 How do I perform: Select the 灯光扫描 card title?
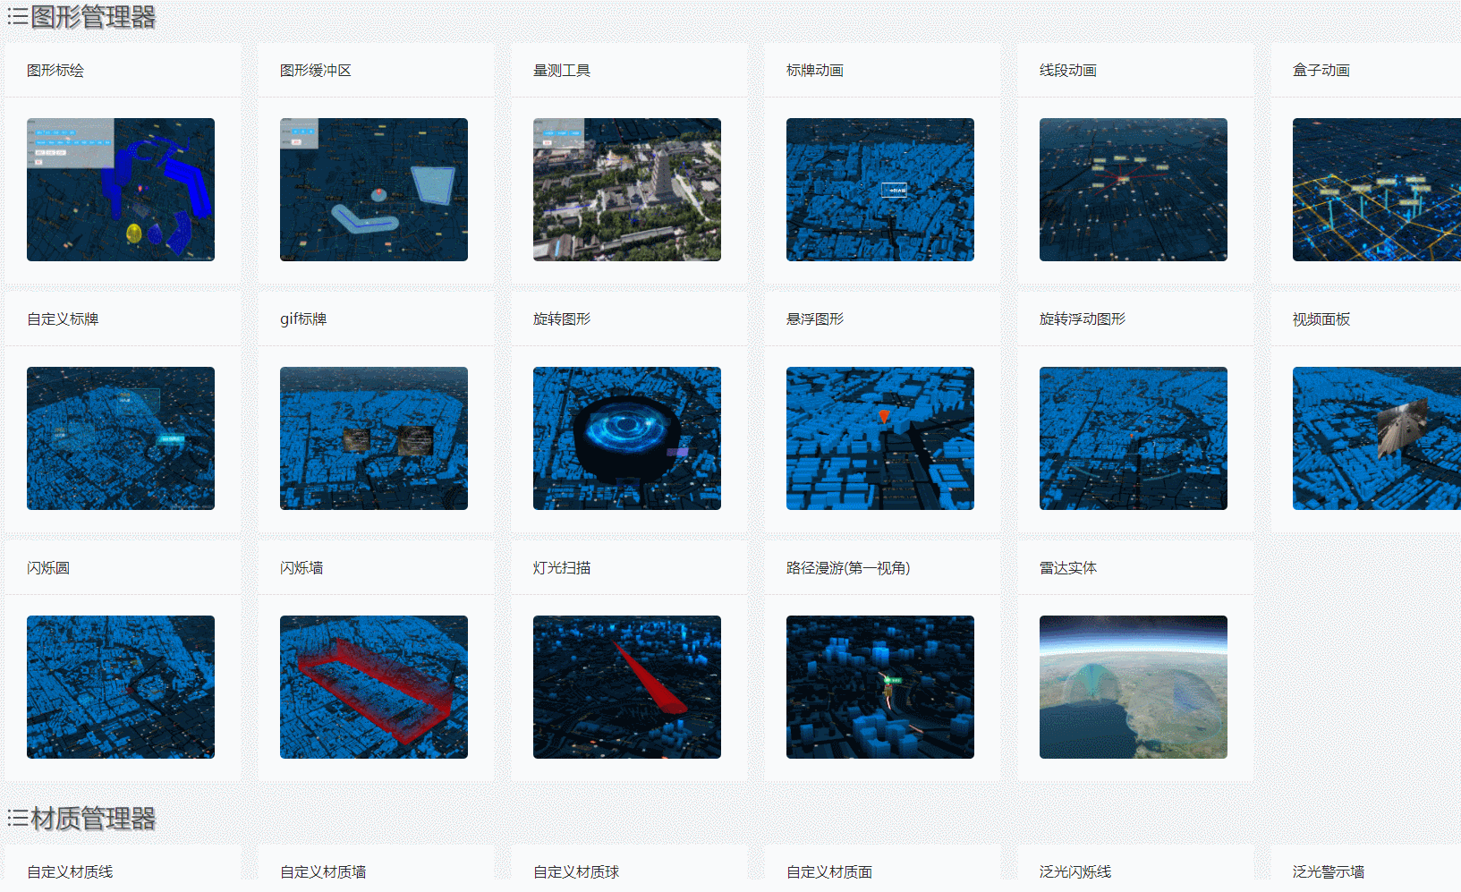[x=562, y=568]
